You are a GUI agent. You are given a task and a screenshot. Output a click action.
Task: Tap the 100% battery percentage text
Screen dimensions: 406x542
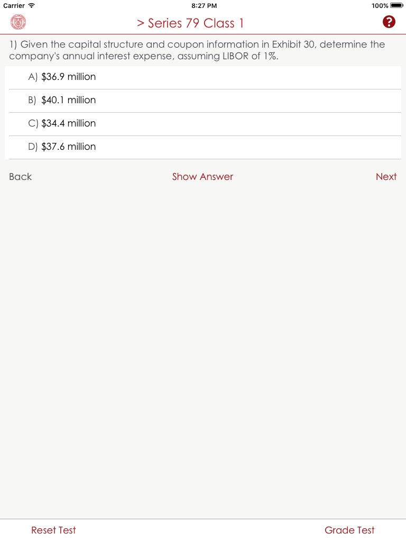coord(380,5)
